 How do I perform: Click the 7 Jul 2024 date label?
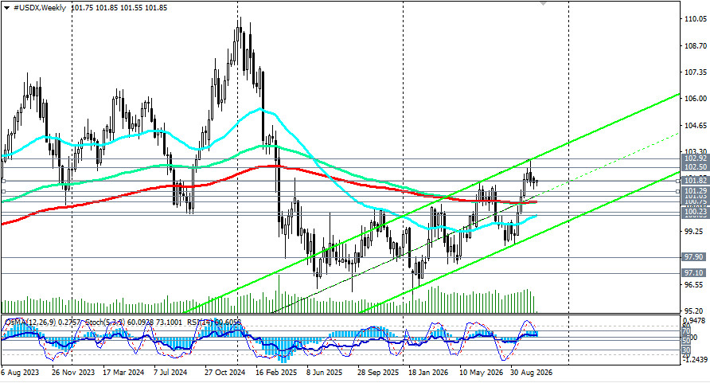[x=170, y=373]
